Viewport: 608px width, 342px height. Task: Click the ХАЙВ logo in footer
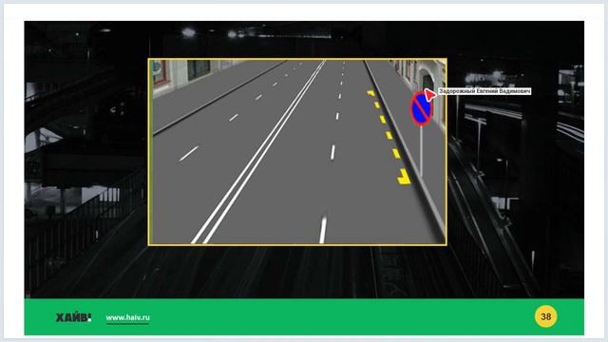pyautogui.click(x=73, y=317)
